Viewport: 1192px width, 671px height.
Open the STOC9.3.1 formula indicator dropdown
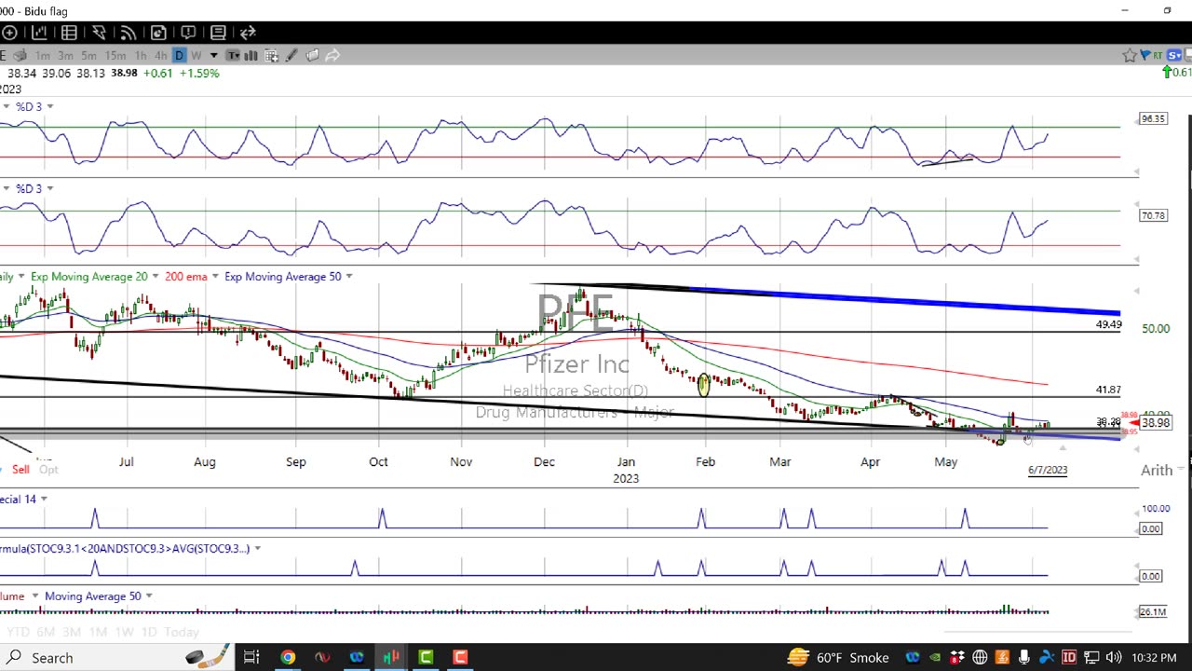coord(258,549)
